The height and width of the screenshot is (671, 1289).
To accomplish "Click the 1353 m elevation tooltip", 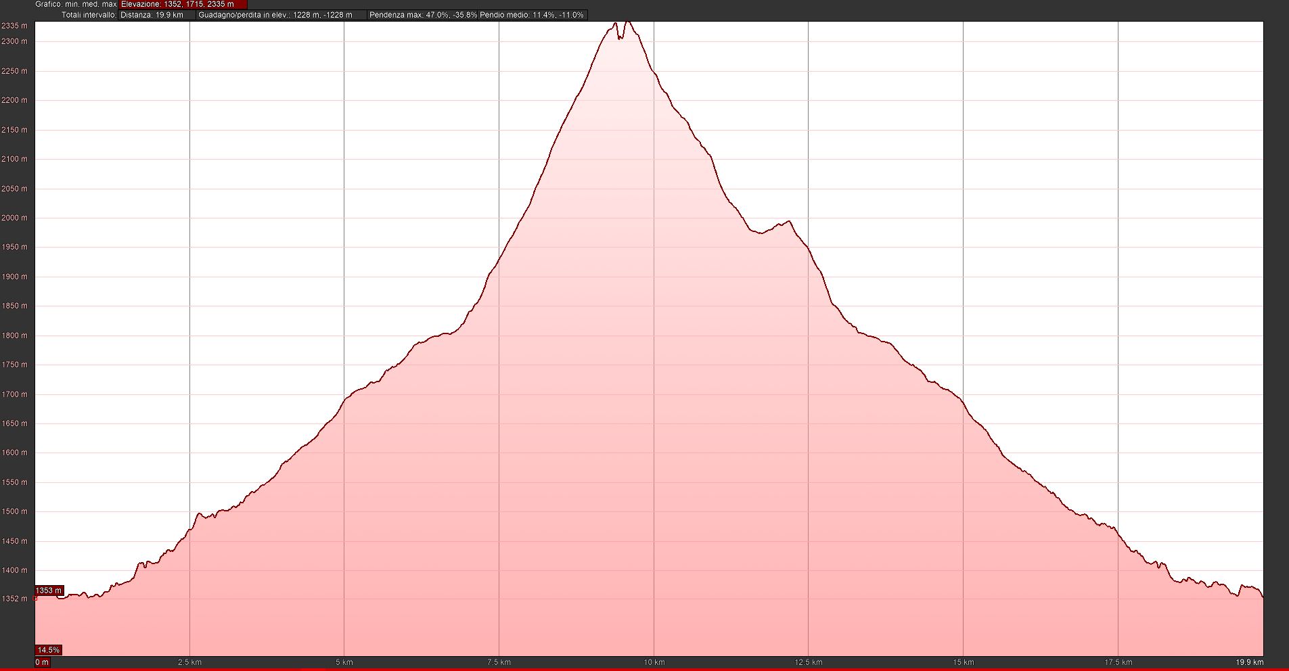I will [x=49, y=591].
